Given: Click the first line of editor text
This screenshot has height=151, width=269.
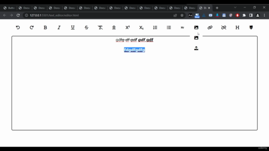Looking at the screenshot, I should tap(134, 40).
